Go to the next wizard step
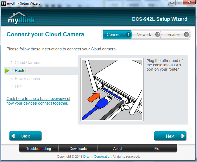Screen dimensions: 197x162 (170, 136)
